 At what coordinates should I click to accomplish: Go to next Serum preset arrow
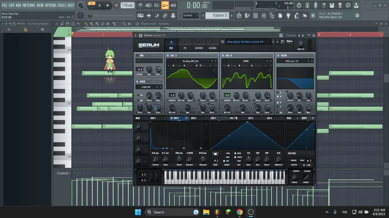tap(277, 42)
